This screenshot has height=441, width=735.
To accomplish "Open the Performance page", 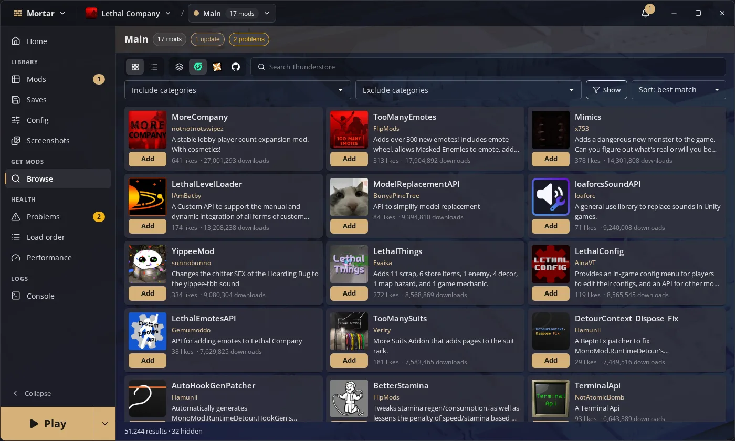I will [58, 258].
